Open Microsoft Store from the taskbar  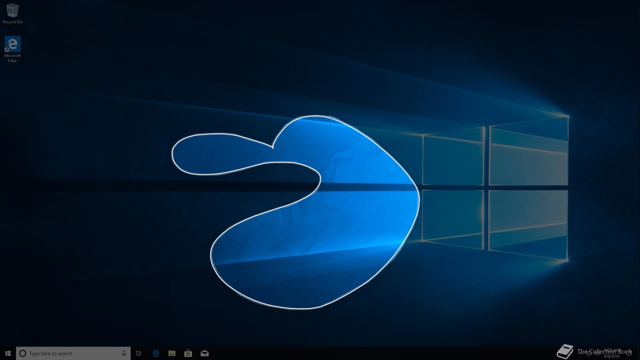(188, 353)
